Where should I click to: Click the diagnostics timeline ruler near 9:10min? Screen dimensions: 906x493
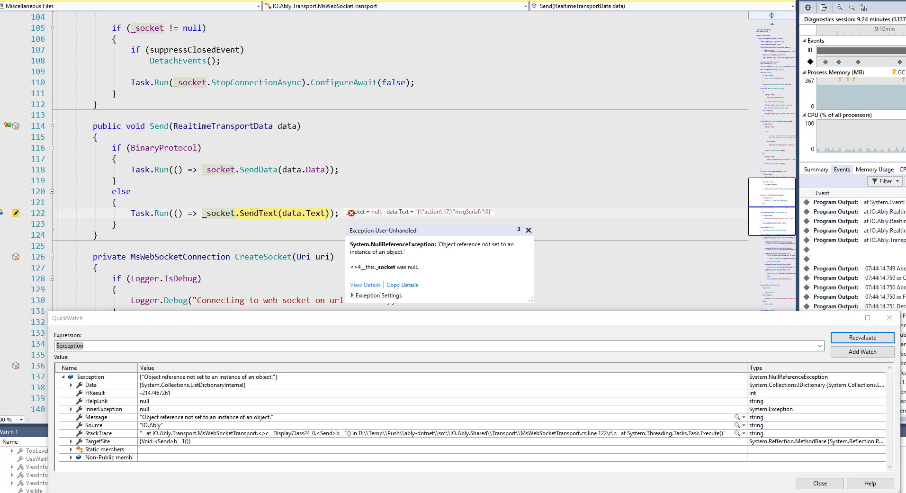pos(884,29)
